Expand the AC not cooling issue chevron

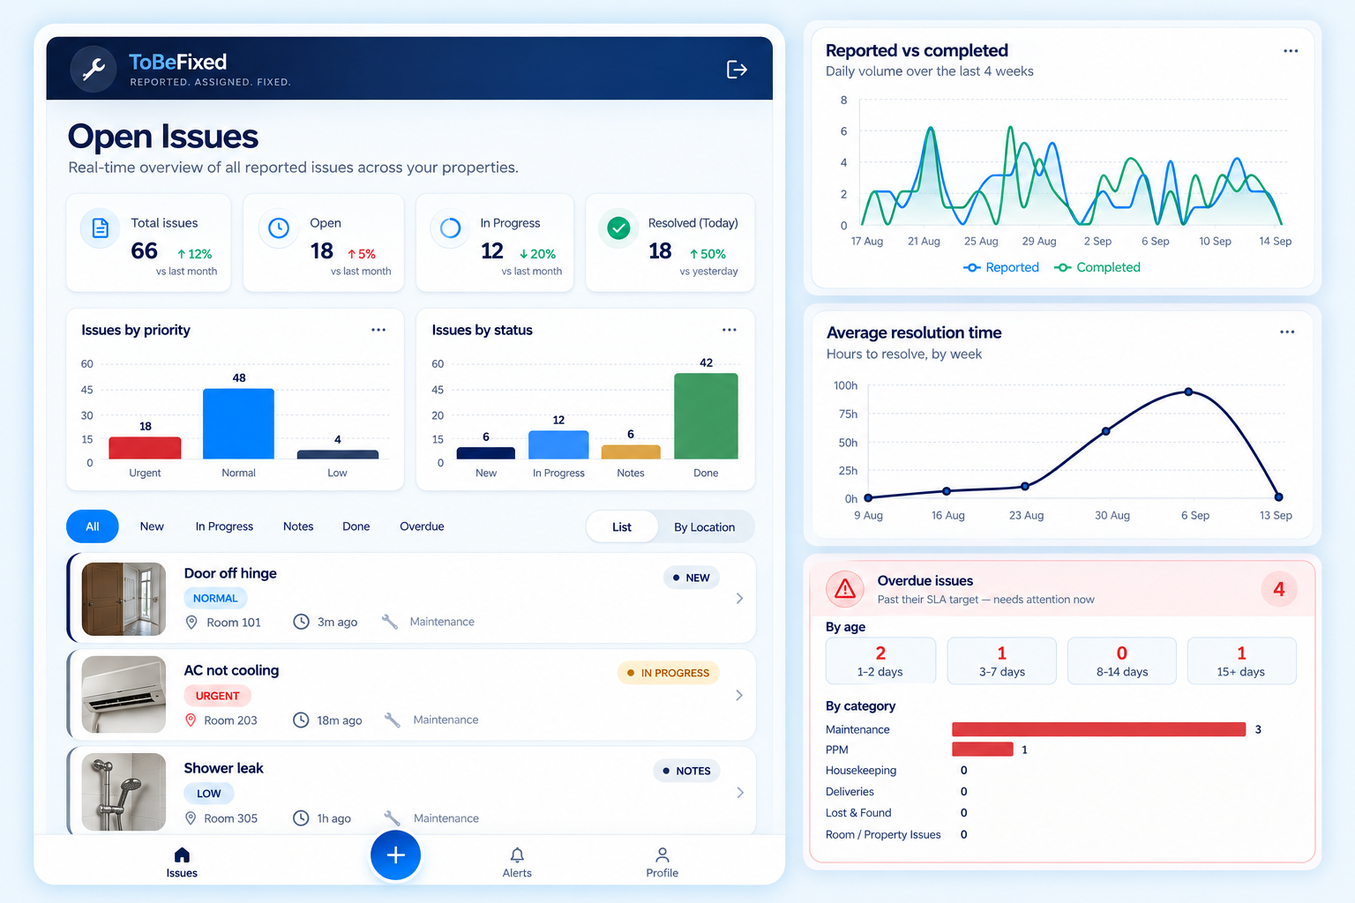click(739, 695)
